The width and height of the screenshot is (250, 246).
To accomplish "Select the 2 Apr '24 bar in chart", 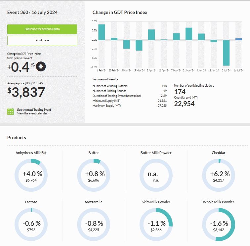I will tap(151, 35).
